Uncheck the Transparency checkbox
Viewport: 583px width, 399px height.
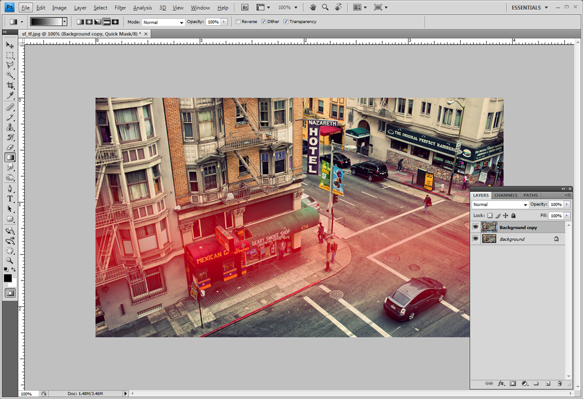tap(285, 22)
